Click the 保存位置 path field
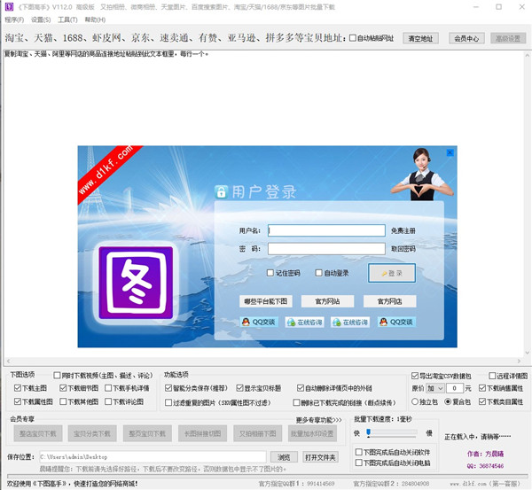The width and height of the screenshot is (532, 490). pos(153,456)
